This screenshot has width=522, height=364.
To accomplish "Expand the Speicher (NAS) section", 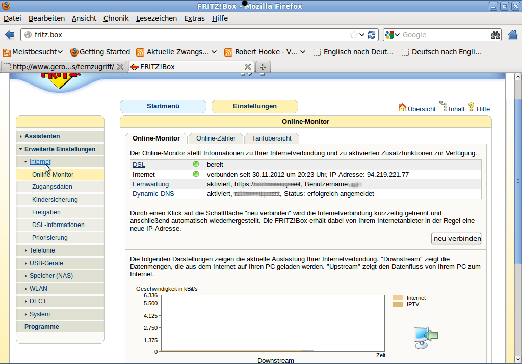I will pos(51,276).
